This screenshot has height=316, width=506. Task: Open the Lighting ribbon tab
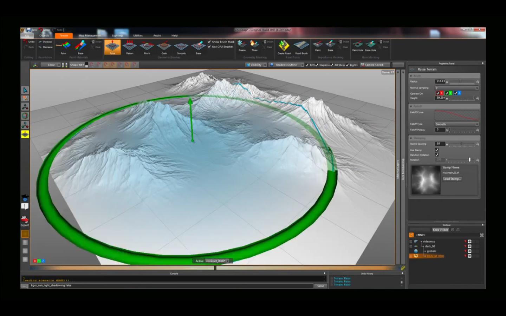coord(117,35)
